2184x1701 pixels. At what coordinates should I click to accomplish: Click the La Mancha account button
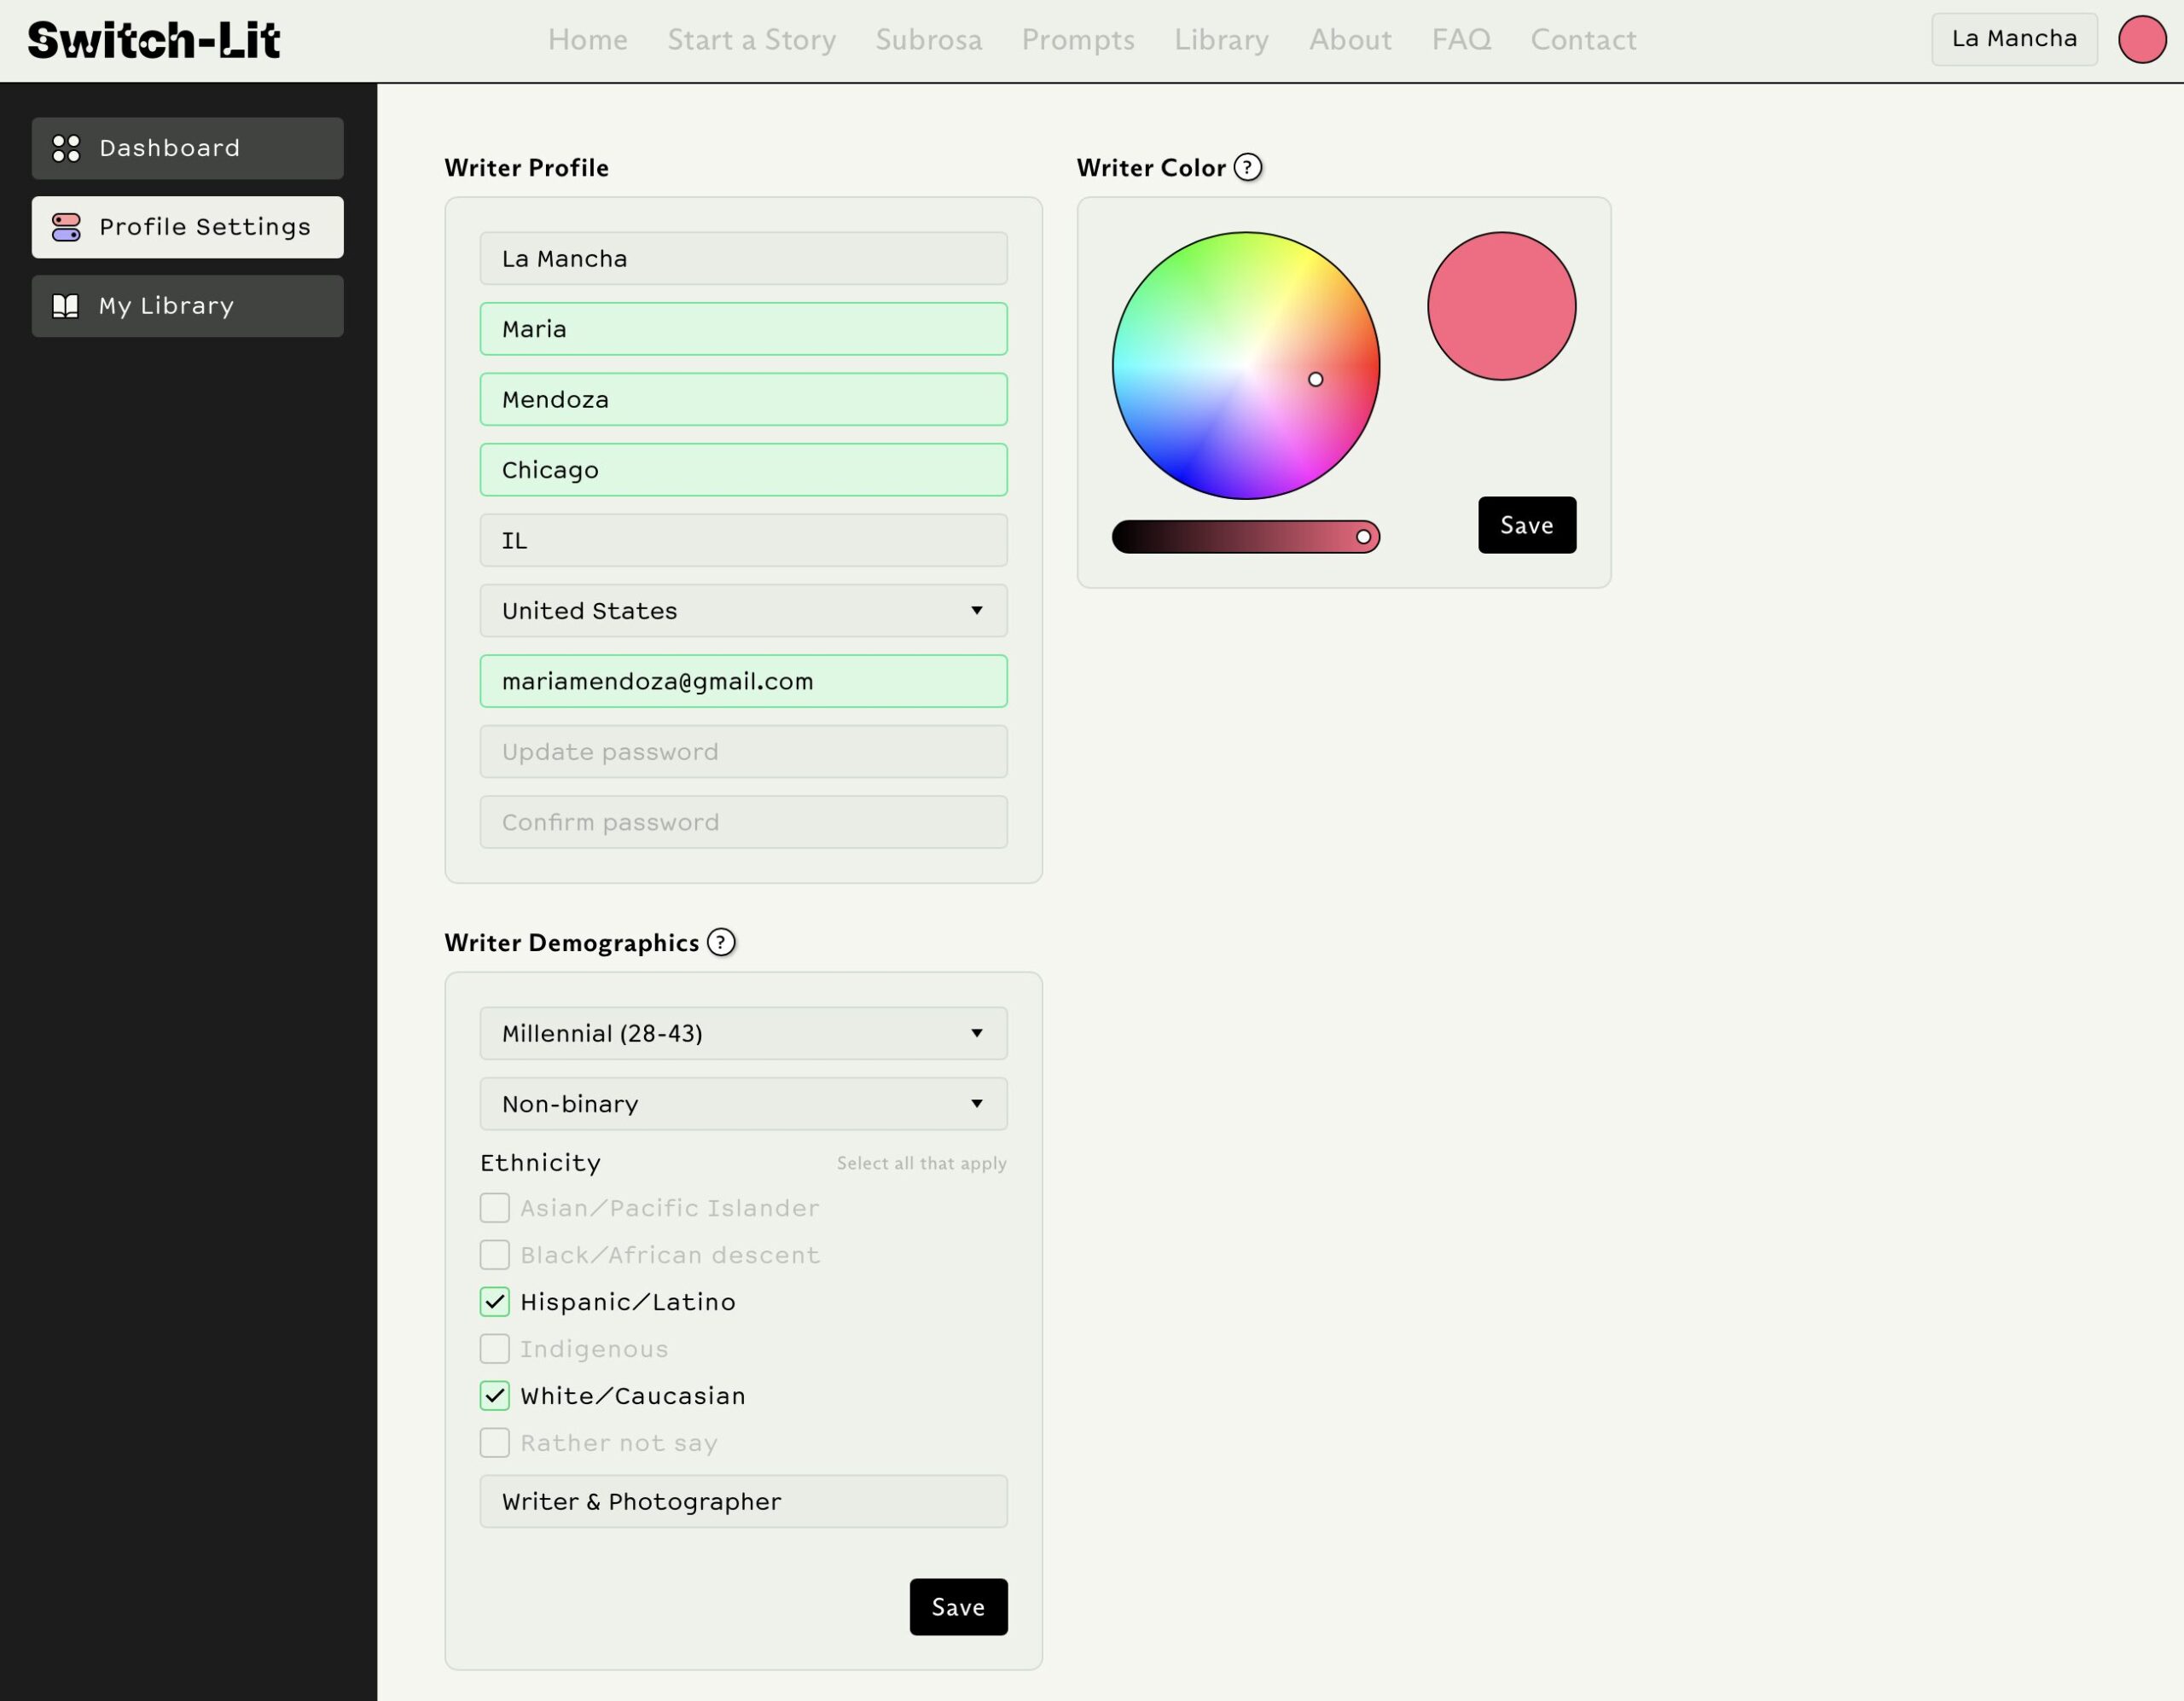coord(2013,40)
